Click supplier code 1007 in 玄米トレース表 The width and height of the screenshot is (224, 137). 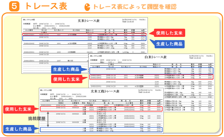[59, 61]
